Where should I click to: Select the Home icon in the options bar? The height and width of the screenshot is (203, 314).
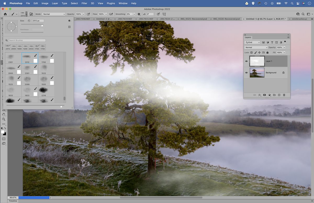[x=5, y=14]
